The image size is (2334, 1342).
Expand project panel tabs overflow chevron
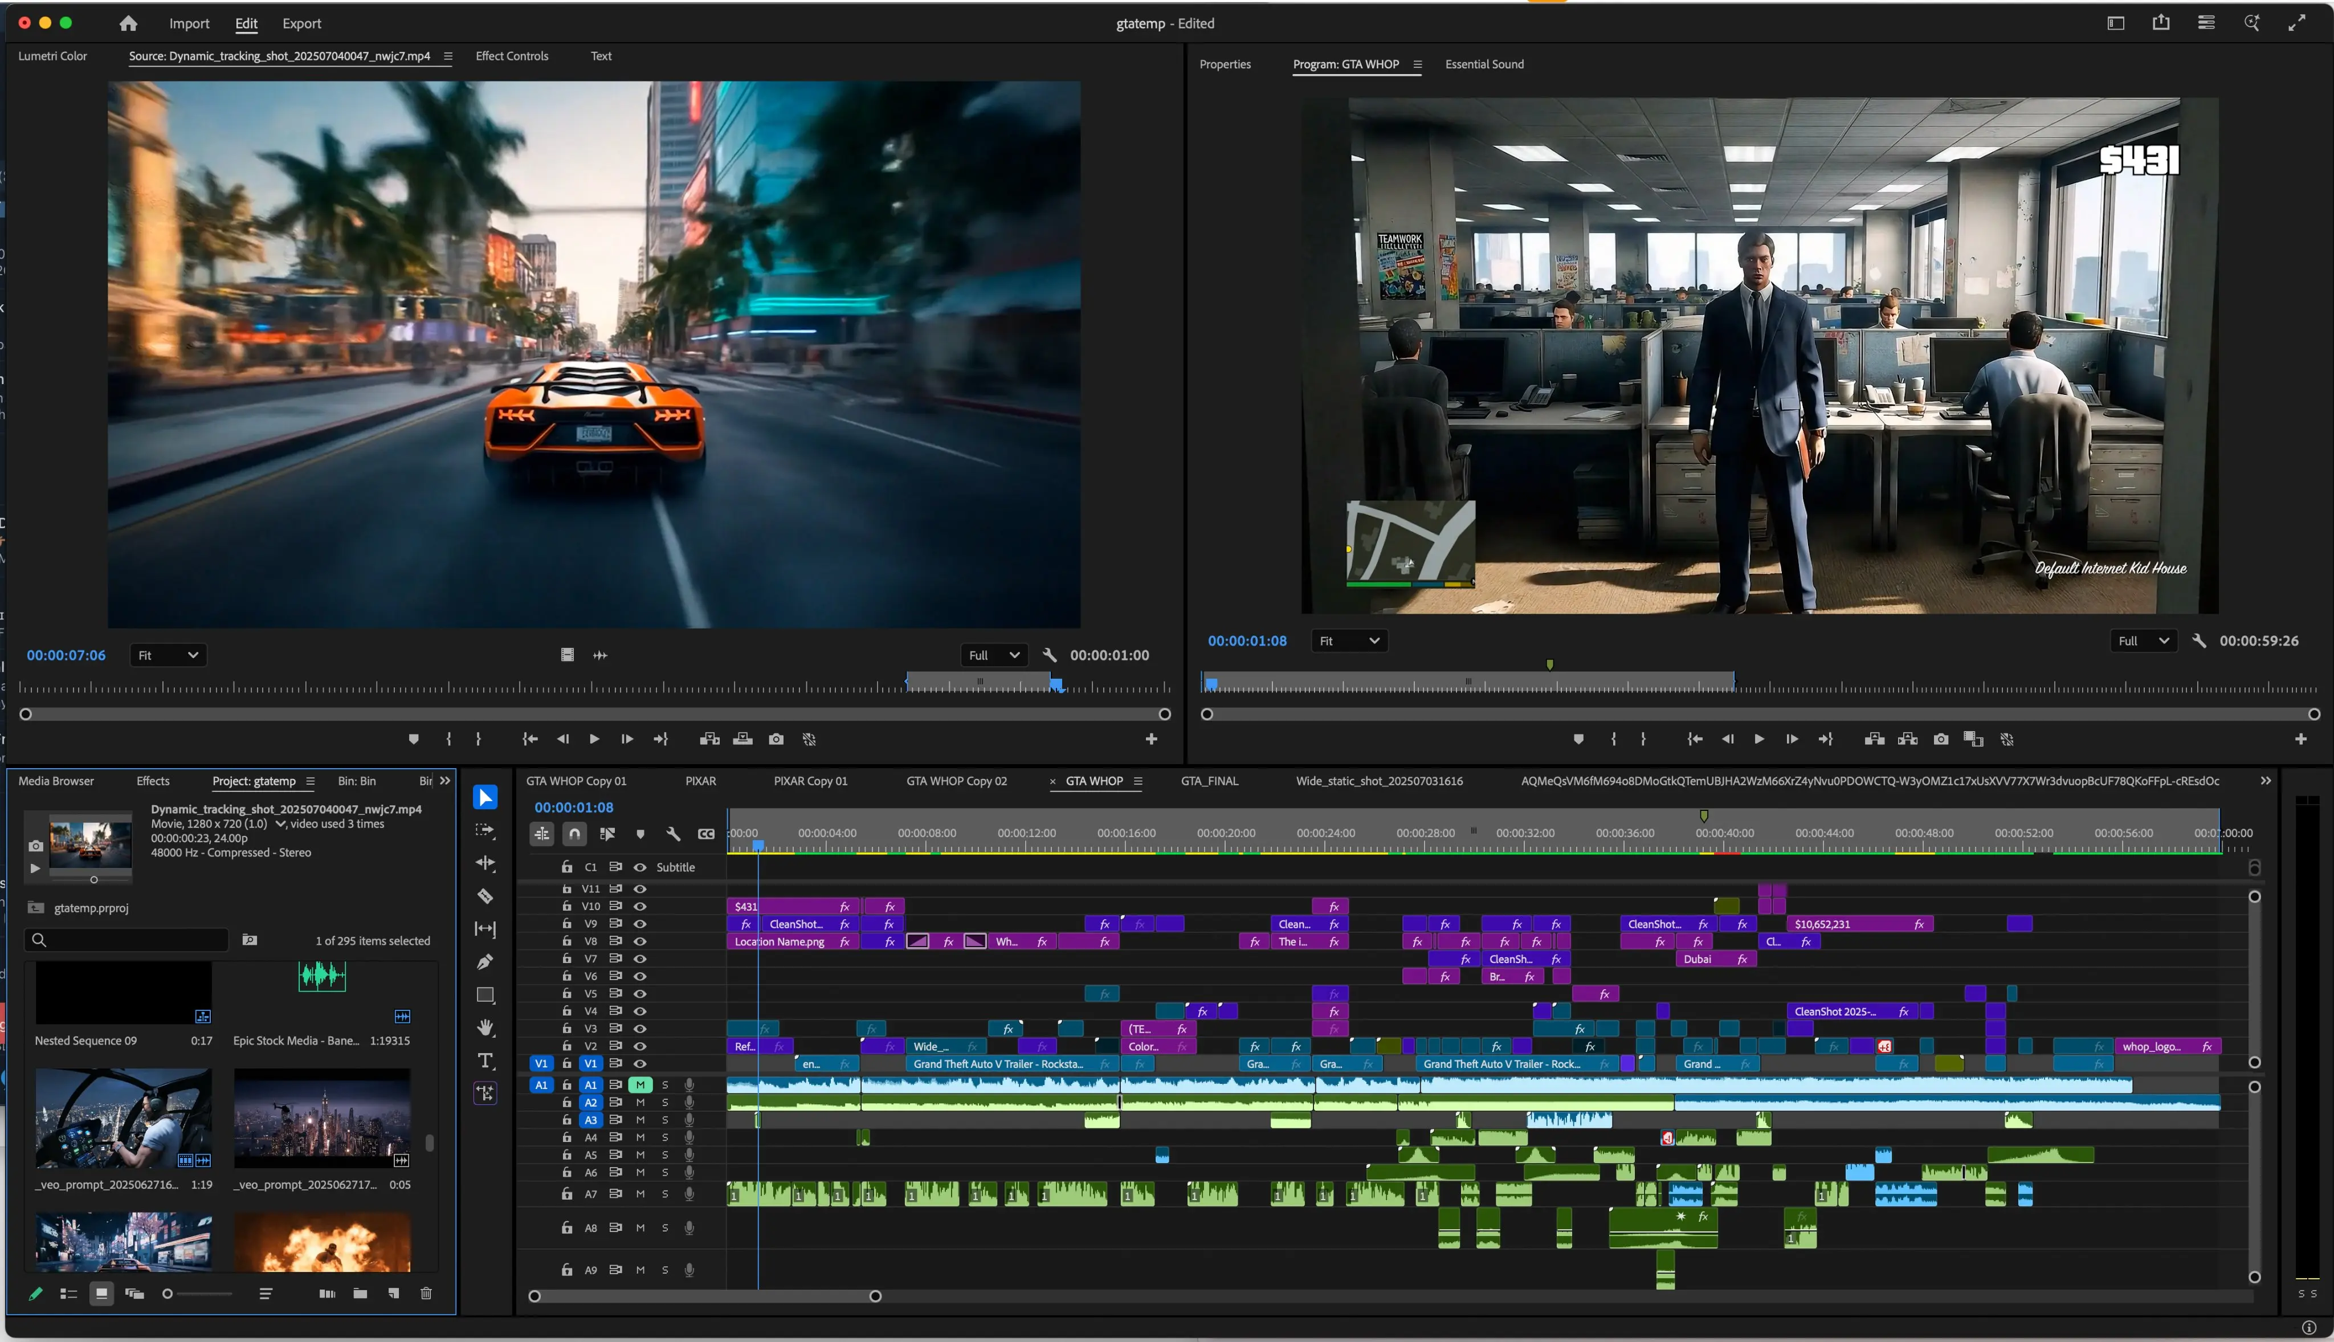pos(445,781)
